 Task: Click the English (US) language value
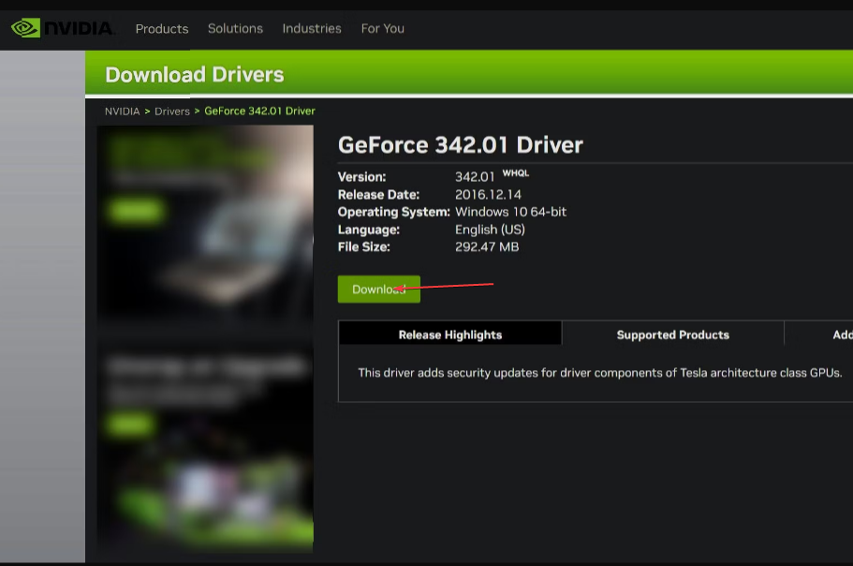tap(490, 230)
